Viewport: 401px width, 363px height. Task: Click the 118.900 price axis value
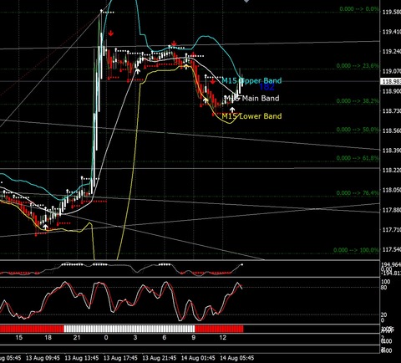tap(392, 91)
